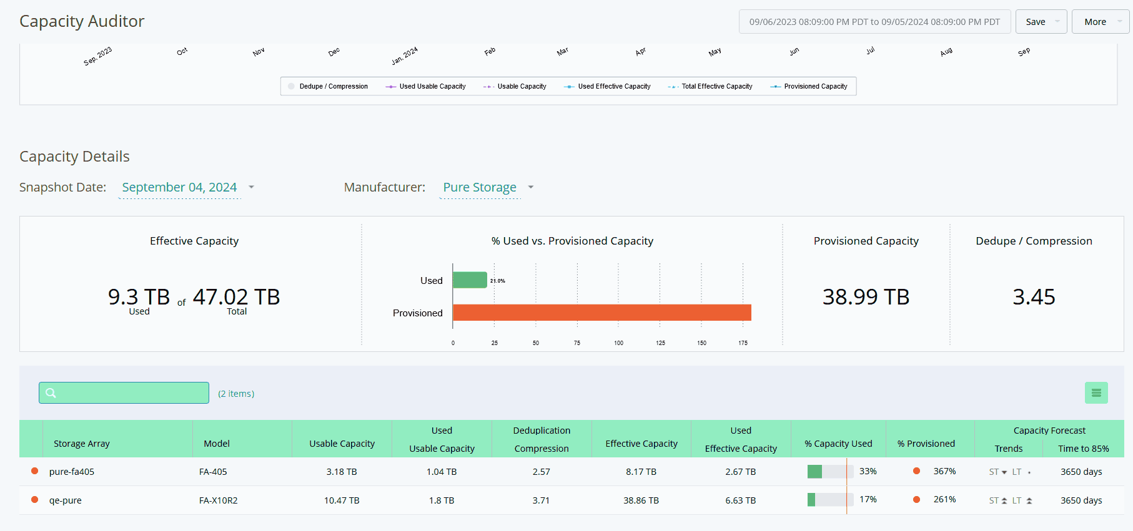The image size is (1133, 531).
Task: Sort by the Storage Array column header
Action: pyautogui.click(x=82, y=444)
